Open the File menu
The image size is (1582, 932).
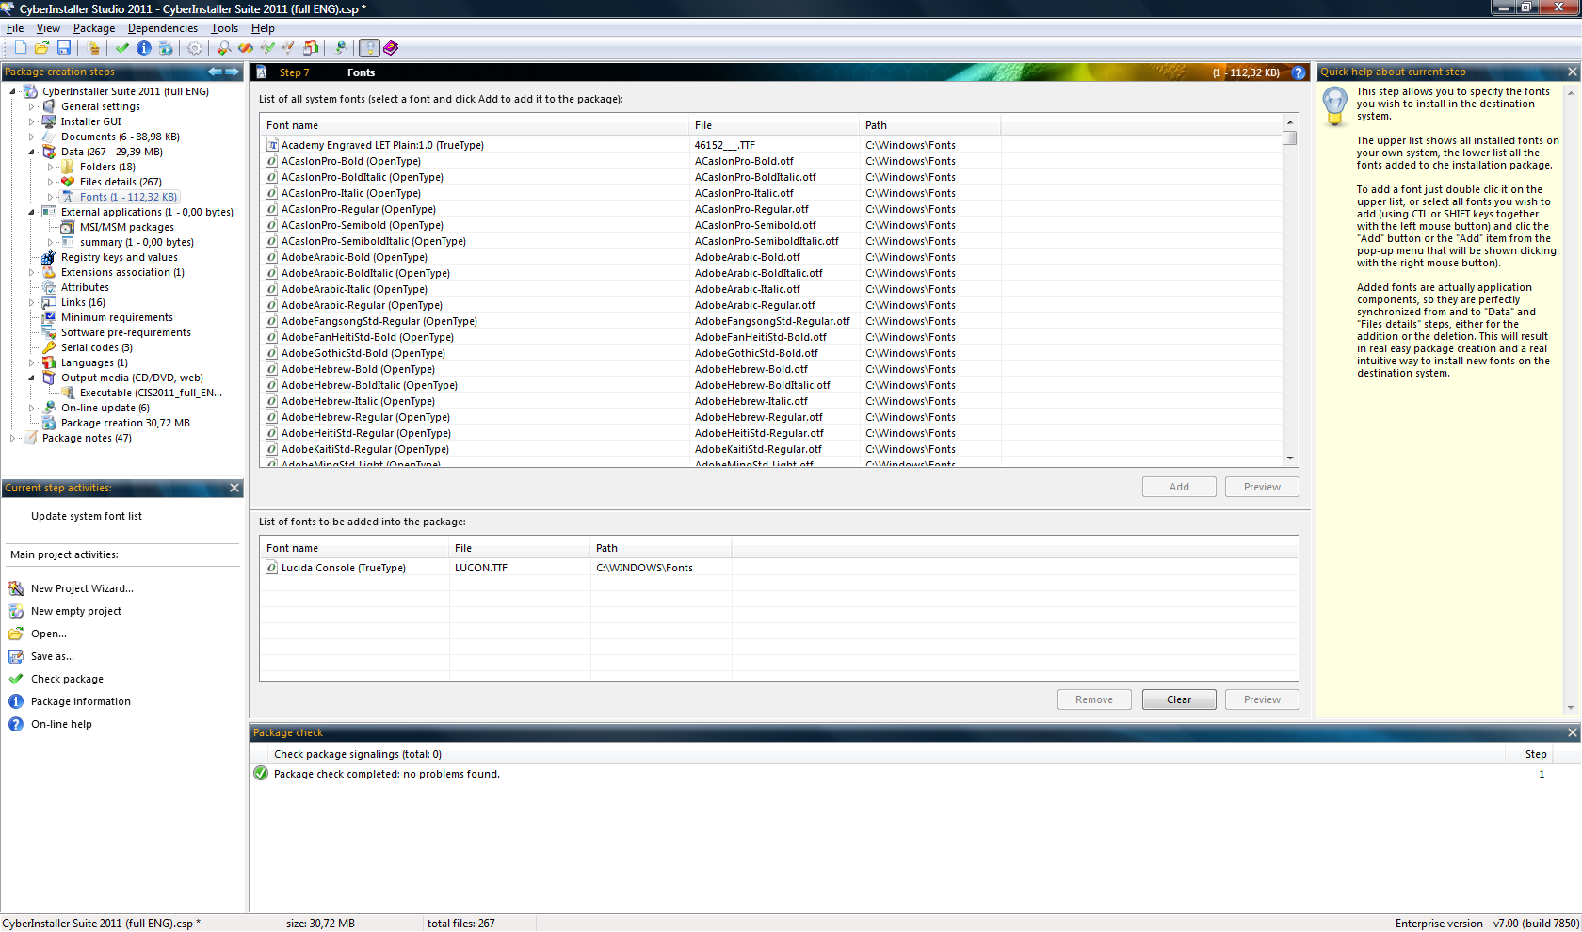(x=15, y=28)
